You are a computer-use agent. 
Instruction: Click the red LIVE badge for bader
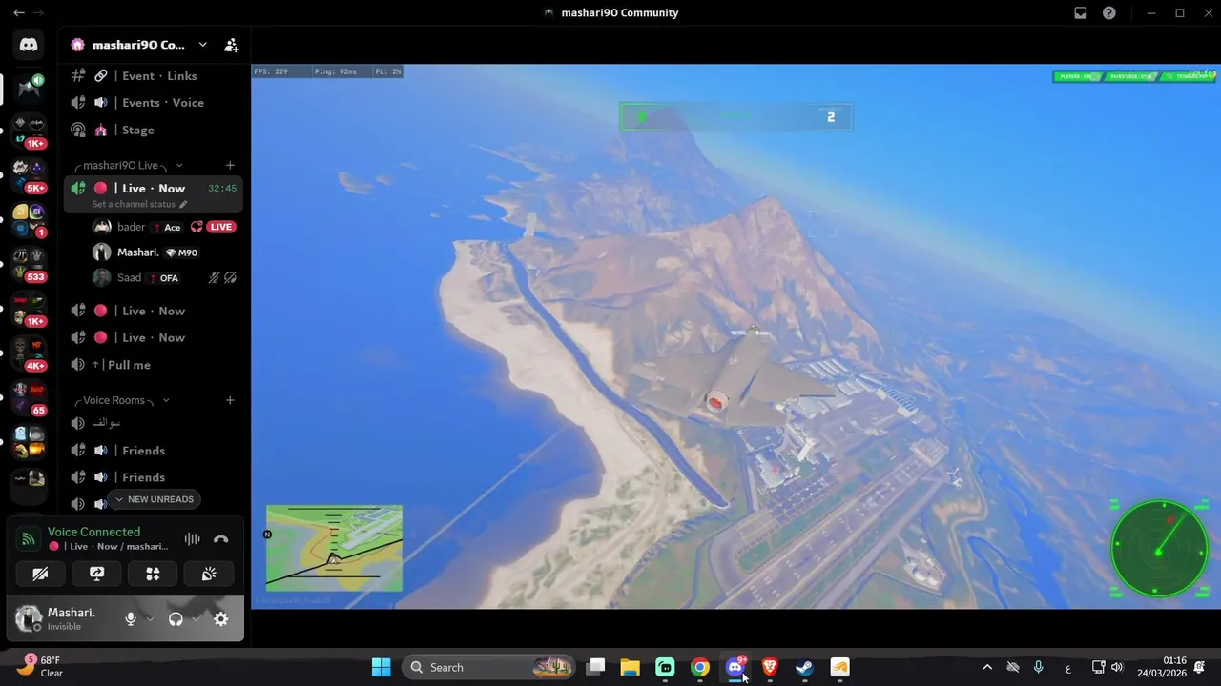tap(221, 227)
